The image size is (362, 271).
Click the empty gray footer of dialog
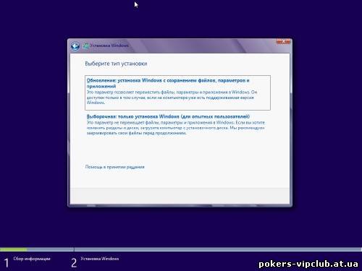[180, 196]
